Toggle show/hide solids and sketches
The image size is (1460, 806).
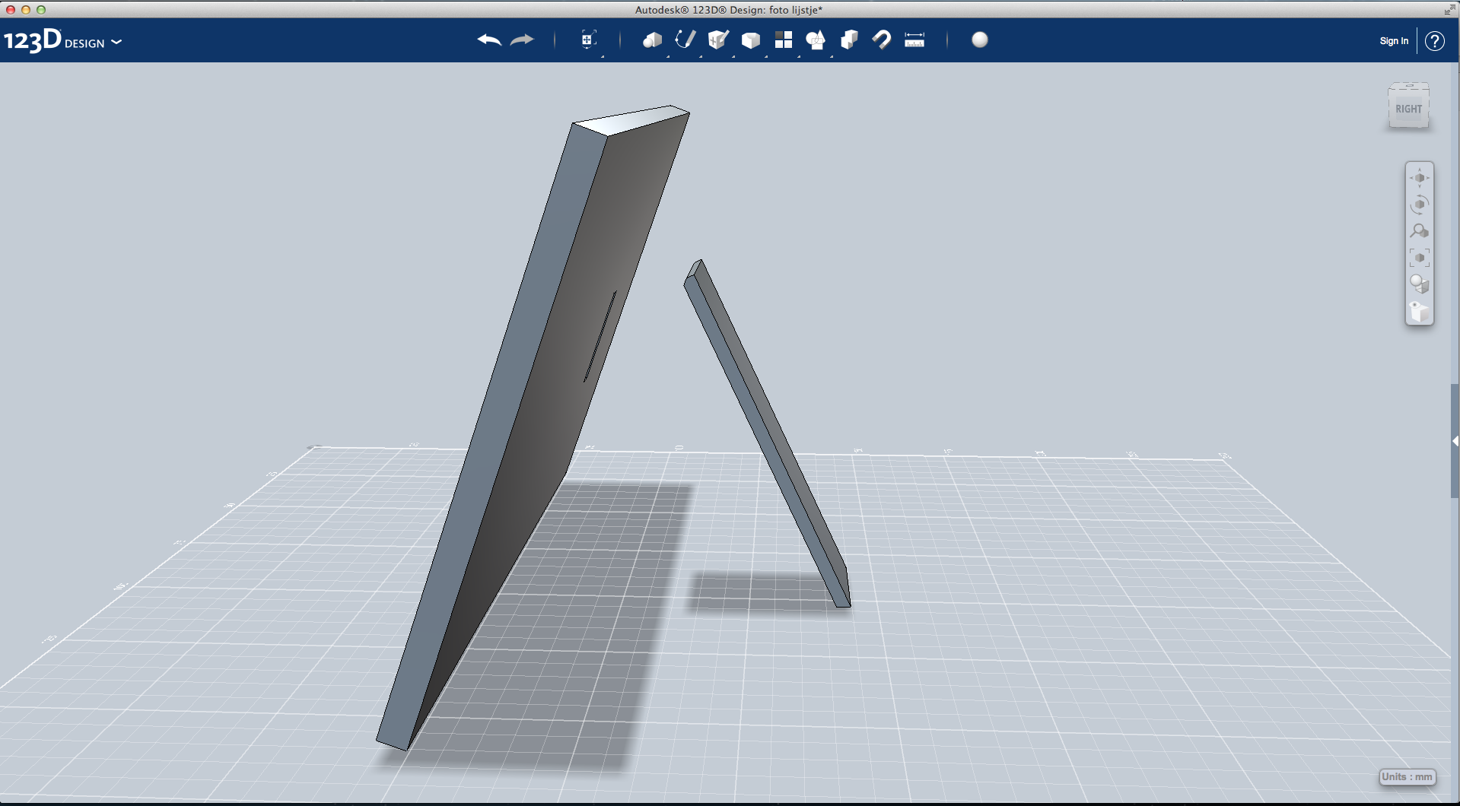tap(1420, 311)
